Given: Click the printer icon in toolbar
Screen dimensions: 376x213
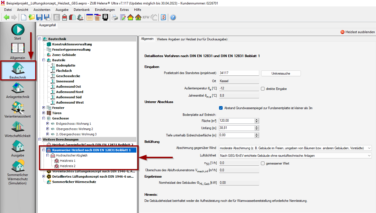Looking at the screenshot, I should coord(115,17).
